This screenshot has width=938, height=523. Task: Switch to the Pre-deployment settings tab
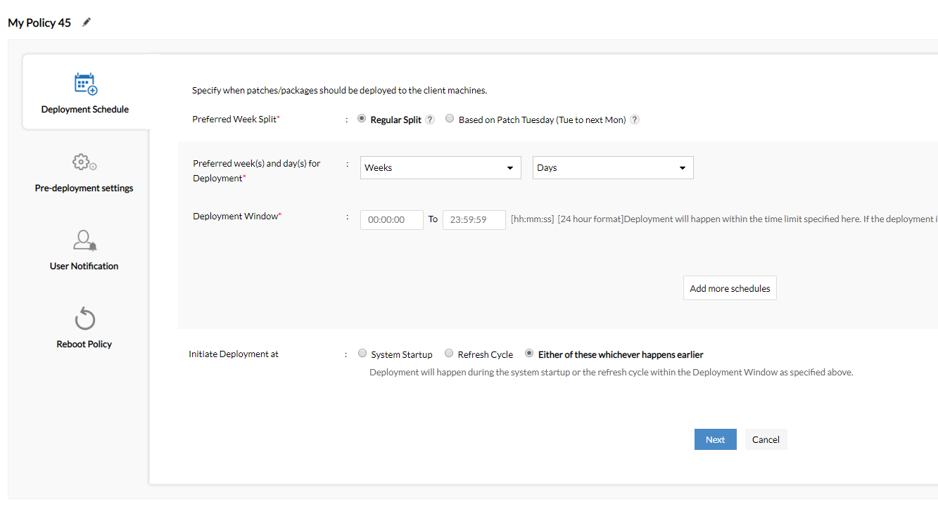coord(84,188)
